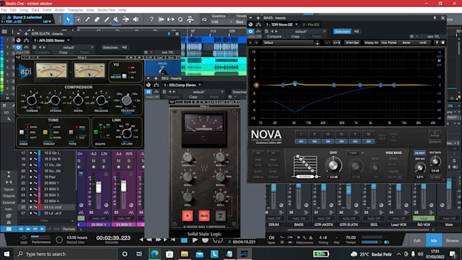Click Copy in GTR ELKTK Inserts window
Screen dimensions: 462x260
tap(63, 52)
